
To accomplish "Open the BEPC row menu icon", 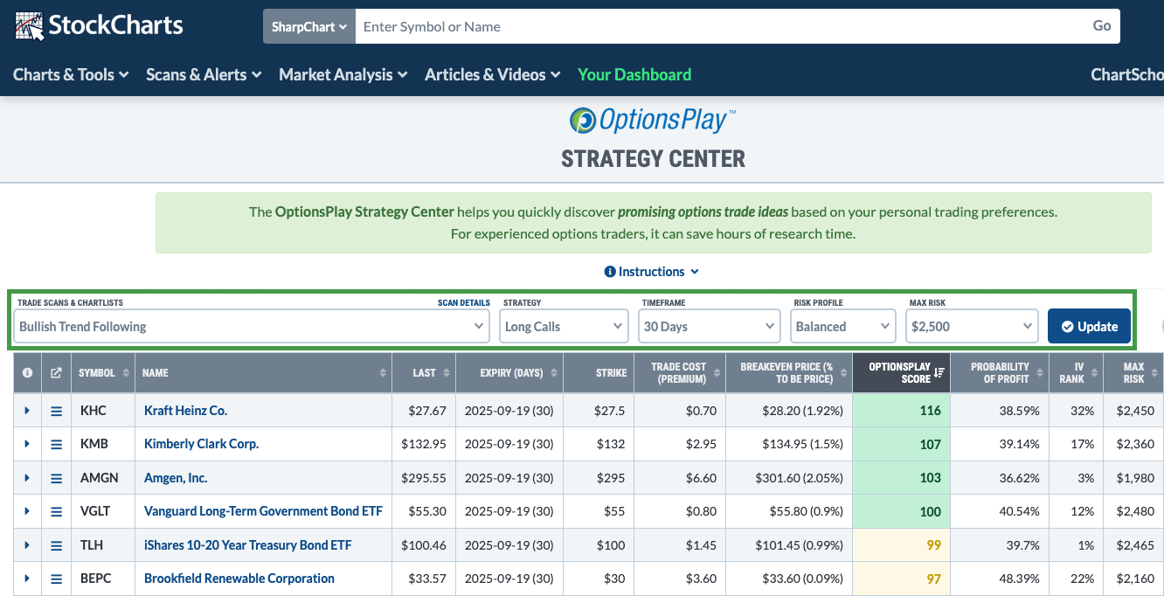I will tap(57, 579).
